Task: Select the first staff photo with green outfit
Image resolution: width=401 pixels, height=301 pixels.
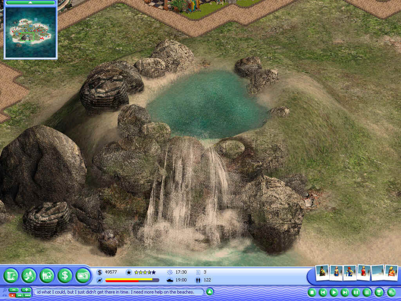Action: pyautogui.click(x=322, y=273)
